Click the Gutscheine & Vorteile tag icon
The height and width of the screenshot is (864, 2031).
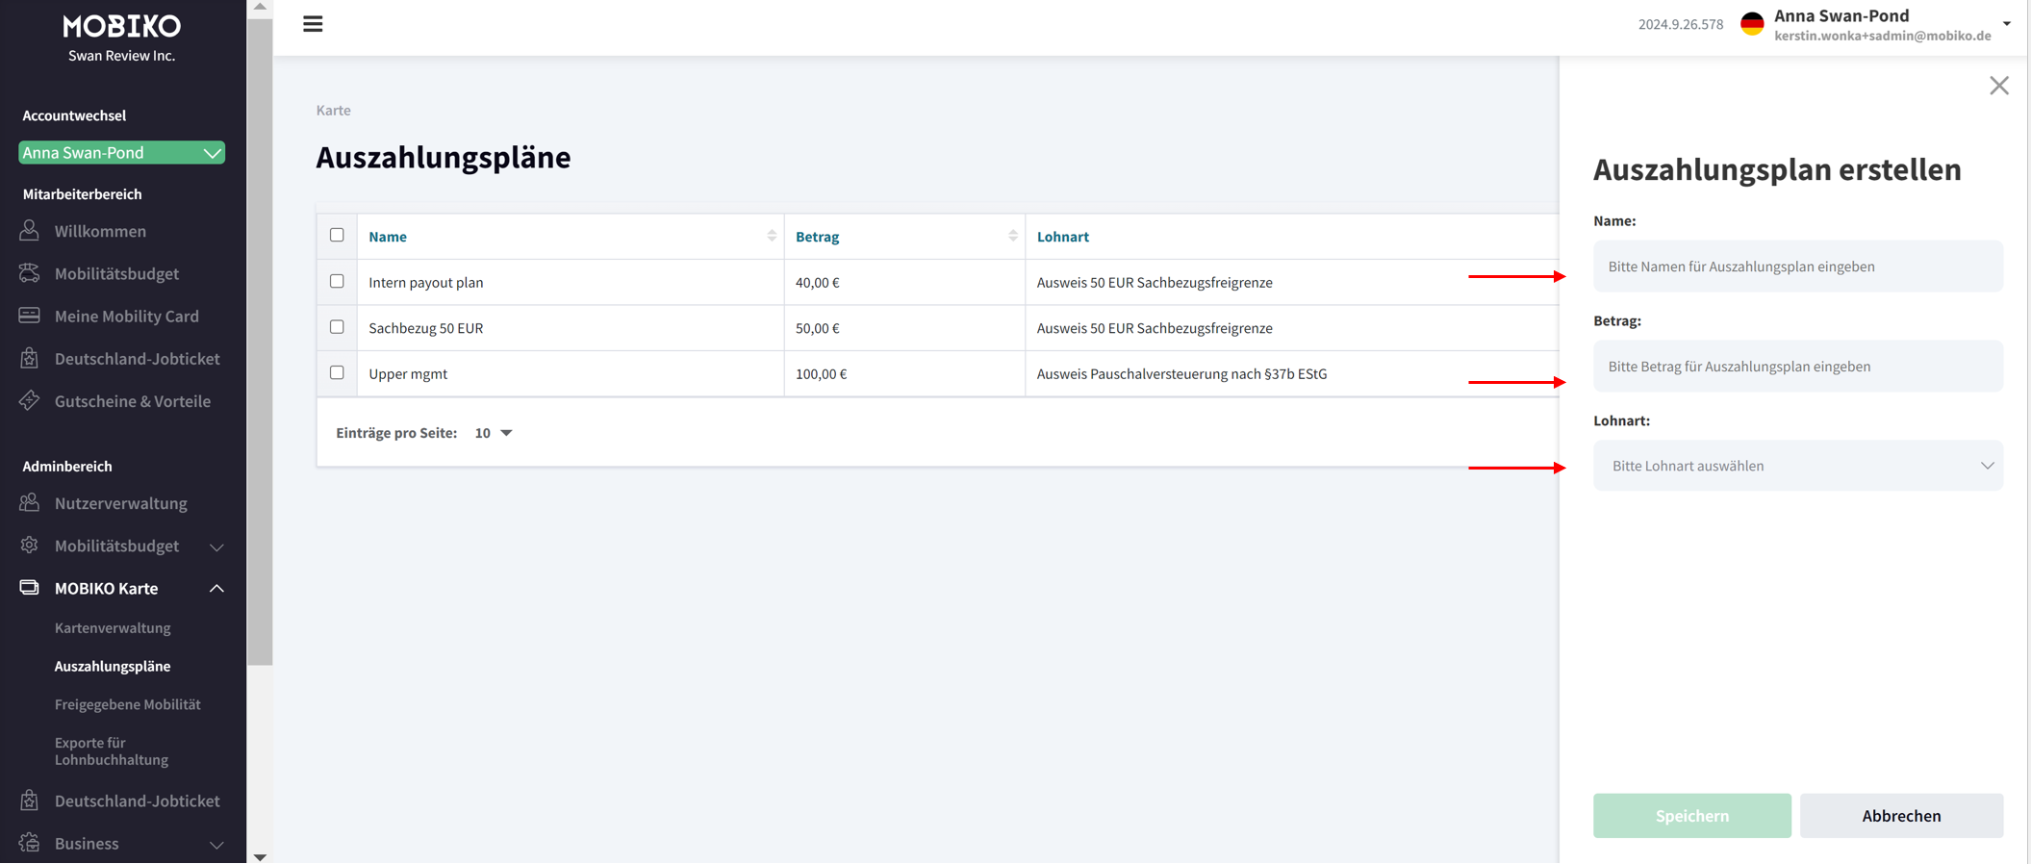[x=30, y=401]
